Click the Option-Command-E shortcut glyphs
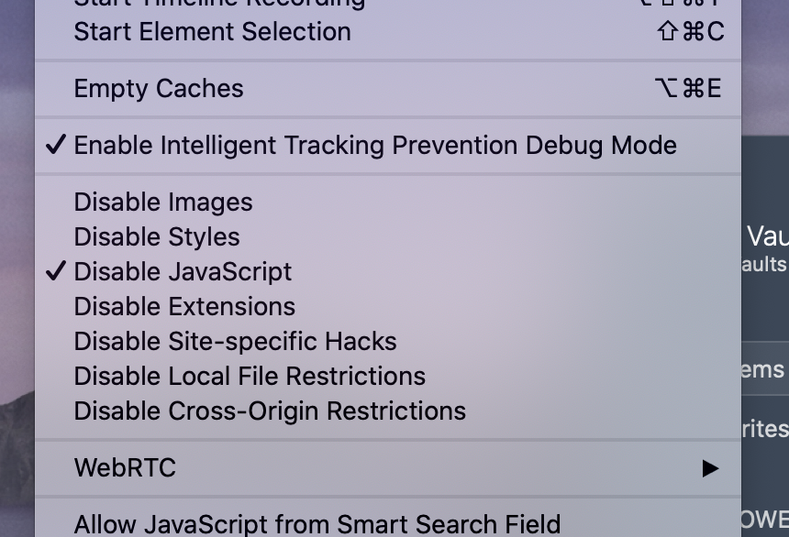The image size is (789, 537). (x=688, y=89)
